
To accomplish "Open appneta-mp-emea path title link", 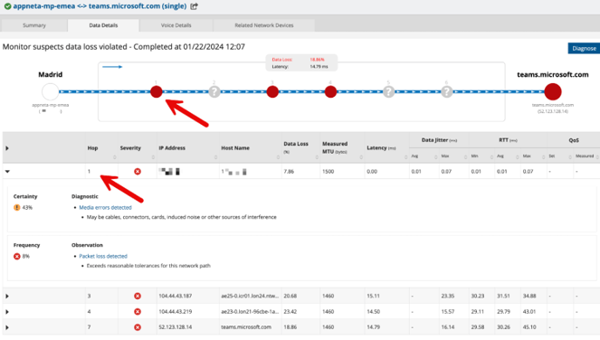I will (100, 6).
